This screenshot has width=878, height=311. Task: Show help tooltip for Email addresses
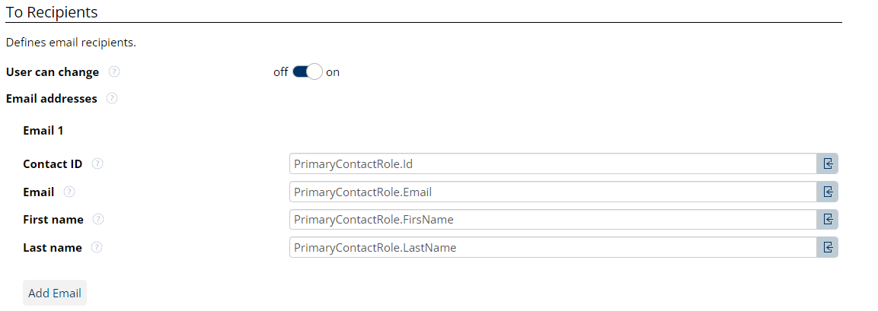click(112, 98)
